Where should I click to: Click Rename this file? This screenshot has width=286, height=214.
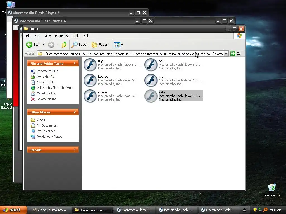(47, 71)
